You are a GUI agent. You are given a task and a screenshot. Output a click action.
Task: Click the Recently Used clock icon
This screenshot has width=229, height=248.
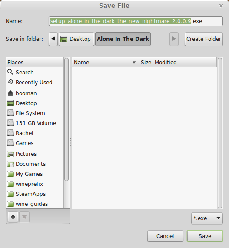(x=10, y=82)
